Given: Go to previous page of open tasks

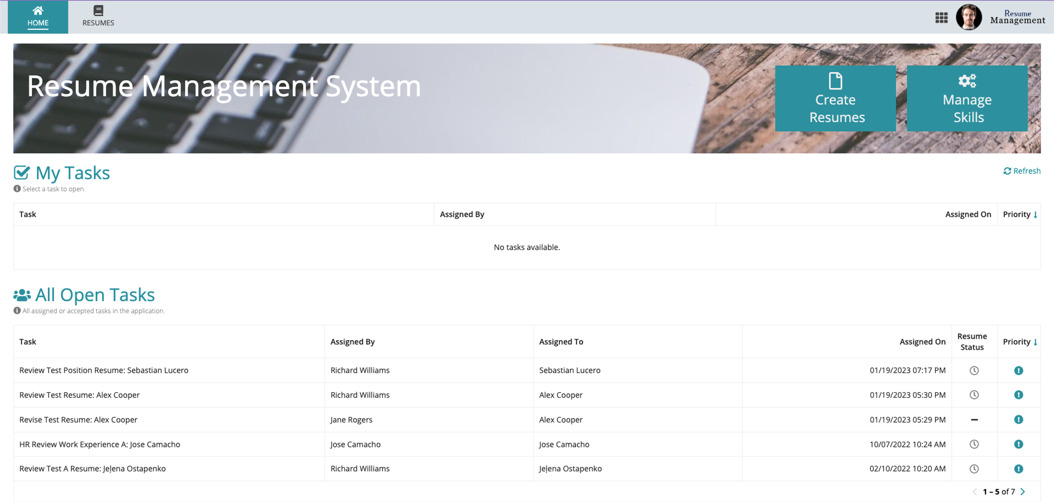Looking at the screenshot, I should (974, 491).
